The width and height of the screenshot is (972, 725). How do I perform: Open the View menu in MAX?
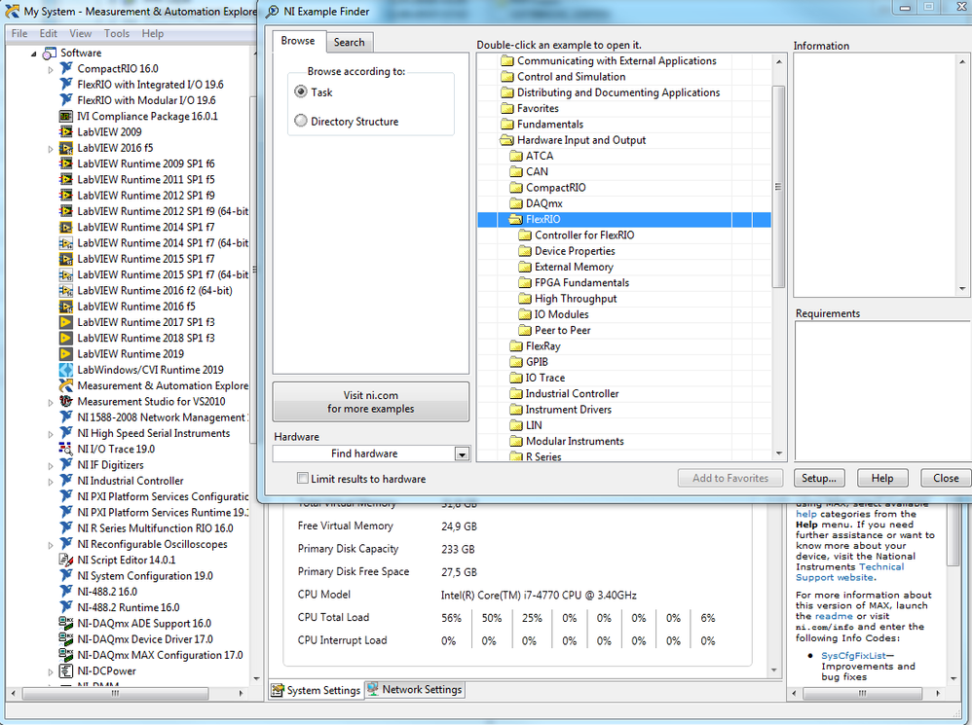[80, 33]
